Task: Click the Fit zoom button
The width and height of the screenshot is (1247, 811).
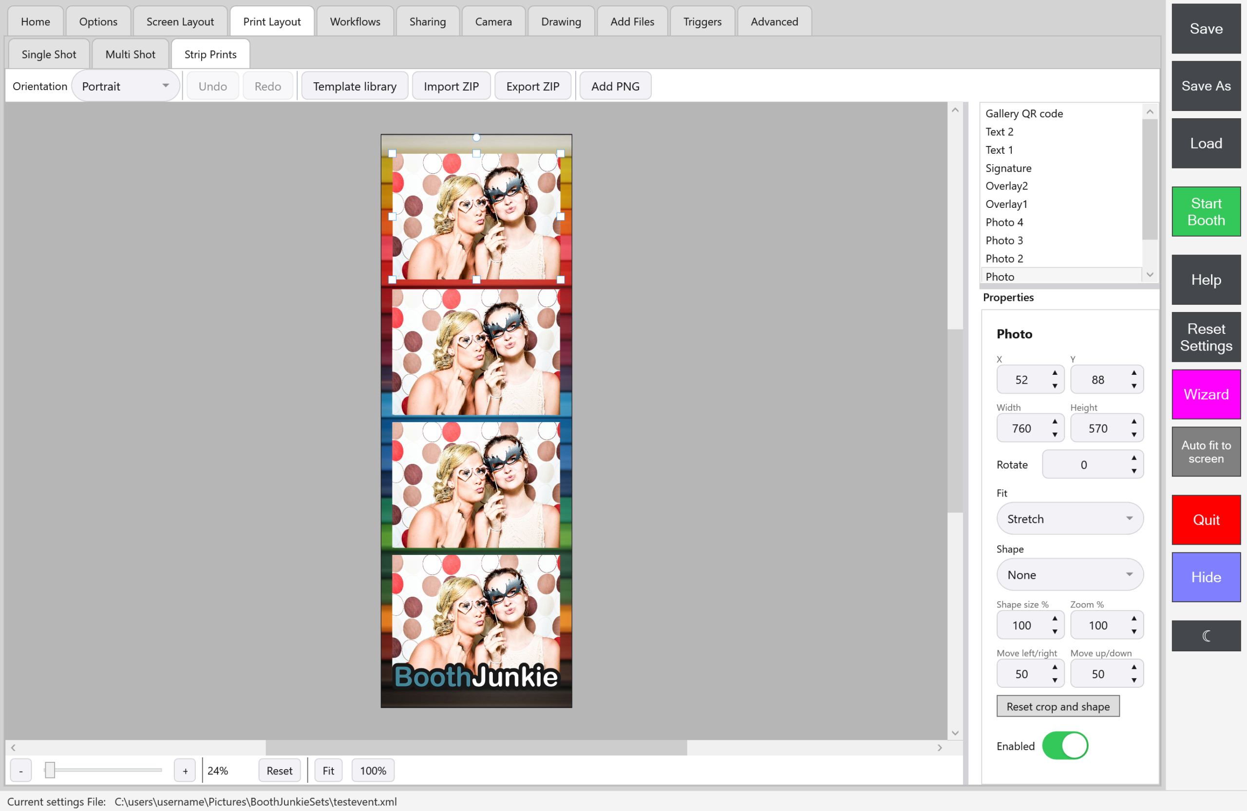Action: click(328, 771)
